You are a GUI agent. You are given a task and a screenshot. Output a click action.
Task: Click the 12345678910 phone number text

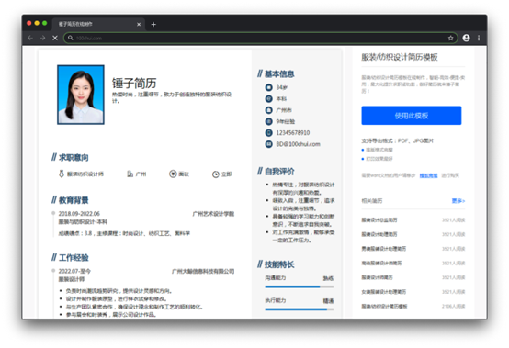point(293,132)
